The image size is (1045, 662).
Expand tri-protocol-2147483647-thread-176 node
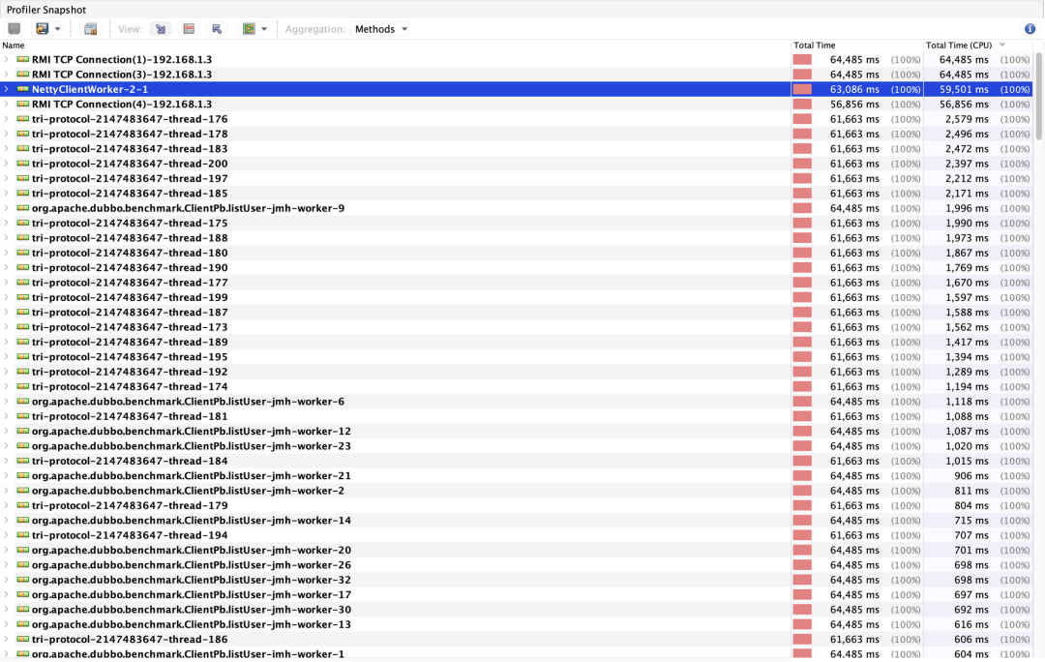[x=7, y=119]
